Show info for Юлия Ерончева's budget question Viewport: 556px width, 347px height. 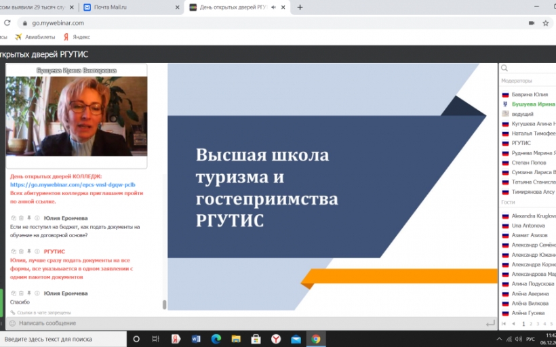pyautogui.click(x=37, y=218)
